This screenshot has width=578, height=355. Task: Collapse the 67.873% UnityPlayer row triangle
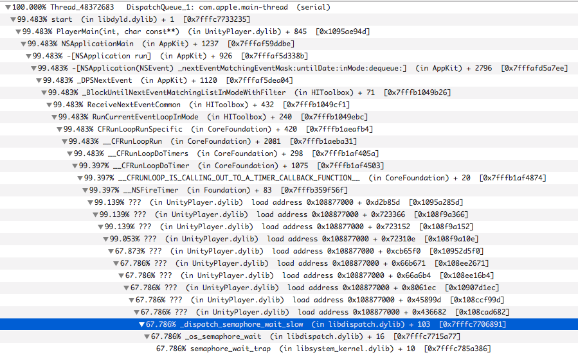coord(111,251)
